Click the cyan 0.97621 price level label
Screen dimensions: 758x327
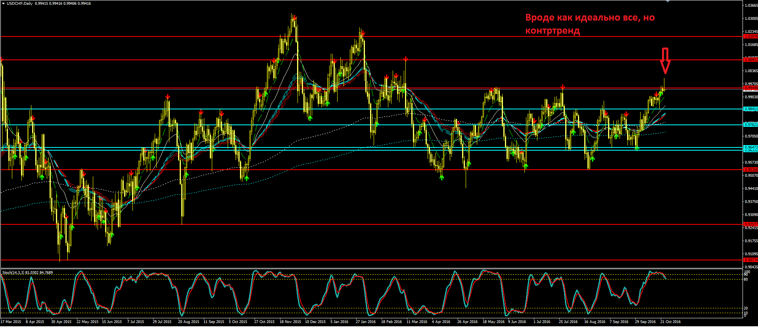[x=751, y=125]
